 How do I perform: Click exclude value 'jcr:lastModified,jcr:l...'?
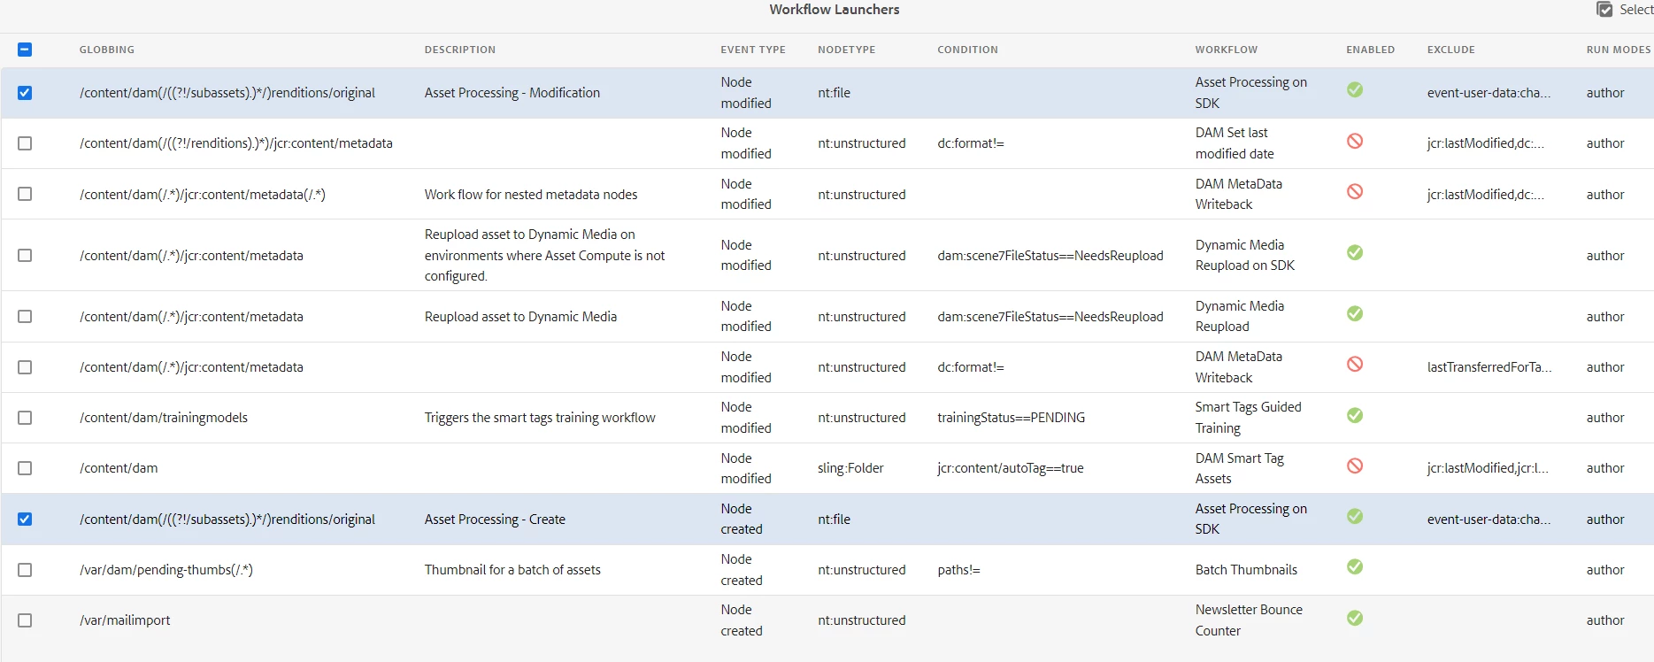[1488, 468]
